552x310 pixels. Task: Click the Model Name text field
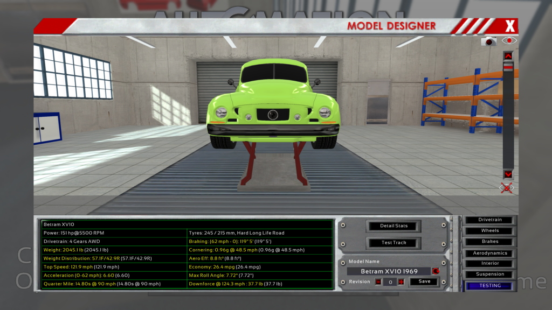(x=388, y=271)
